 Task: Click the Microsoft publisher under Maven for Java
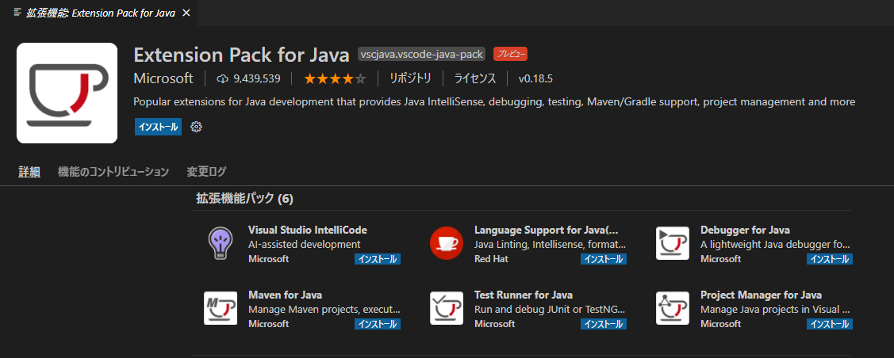269,324
